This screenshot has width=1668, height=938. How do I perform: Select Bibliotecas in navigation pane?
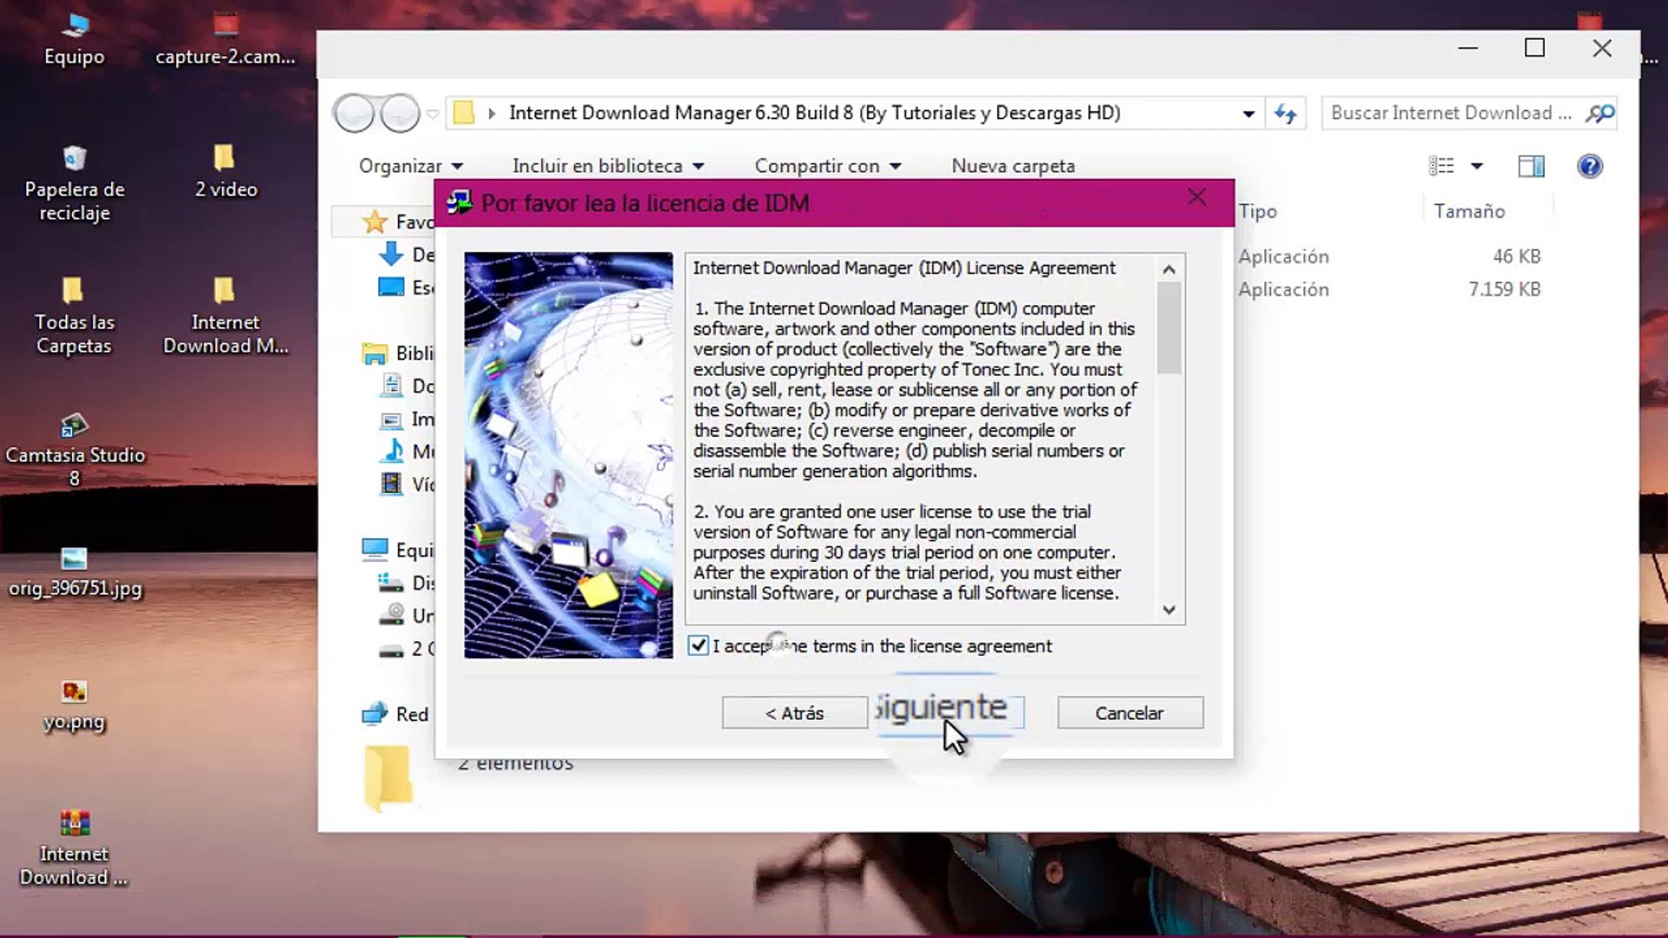[398, 353]
